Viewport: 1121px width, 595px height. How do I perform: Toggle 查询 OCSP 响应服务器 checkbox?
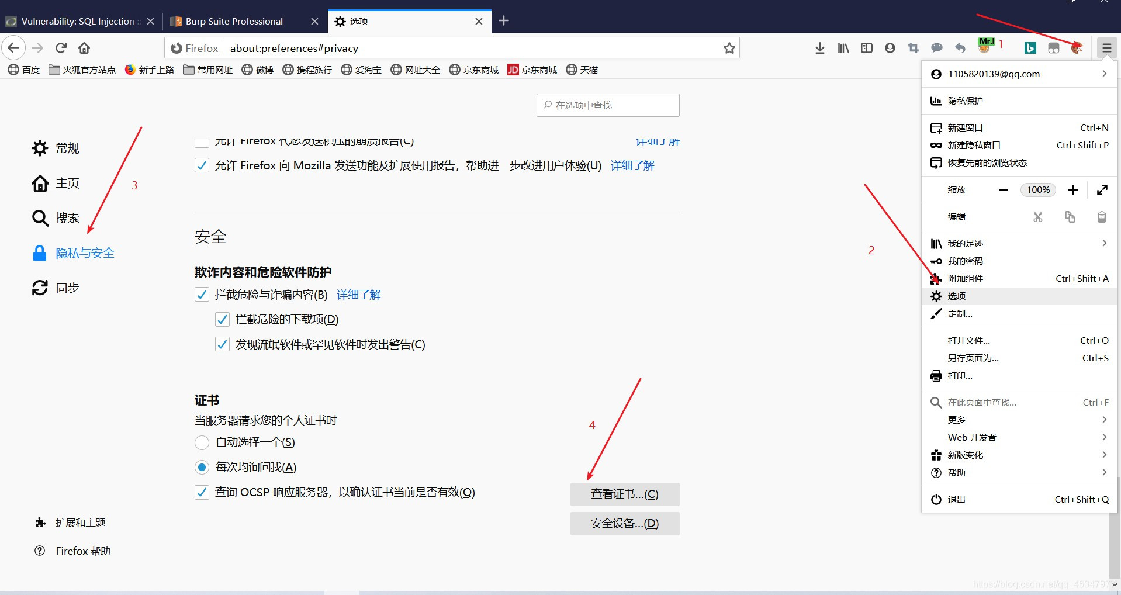click(x=202, y=492)
